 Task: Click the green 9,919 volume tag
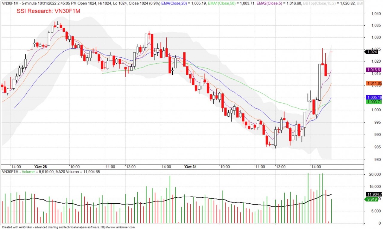(372, 199)
